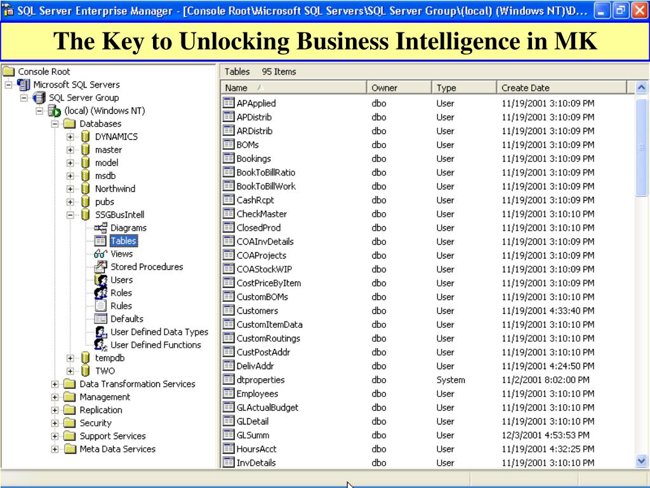
Task: Sort tables by Owner column header
Action: pos(399,88)
